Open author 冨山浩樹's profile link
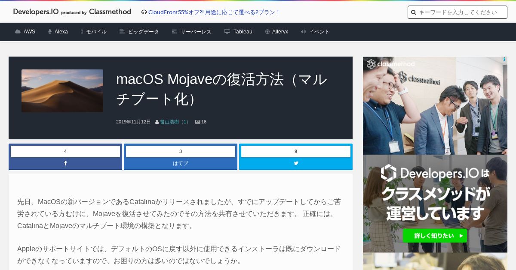Image resolution: width=516 pixels, height=270 pixels. pos(174,122)
